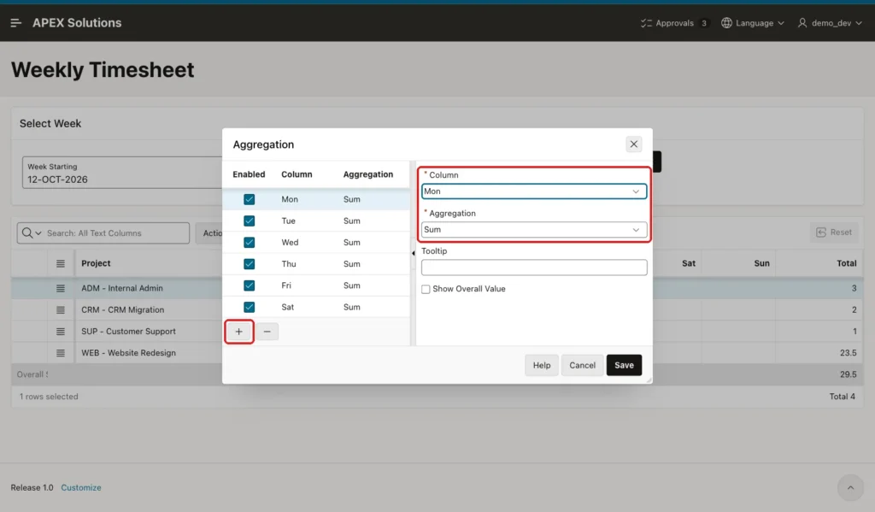Image resolution: width=875 pixels, height=512 pixels.
Task: Open the Aggregation select list
Action: pos(534,229)
